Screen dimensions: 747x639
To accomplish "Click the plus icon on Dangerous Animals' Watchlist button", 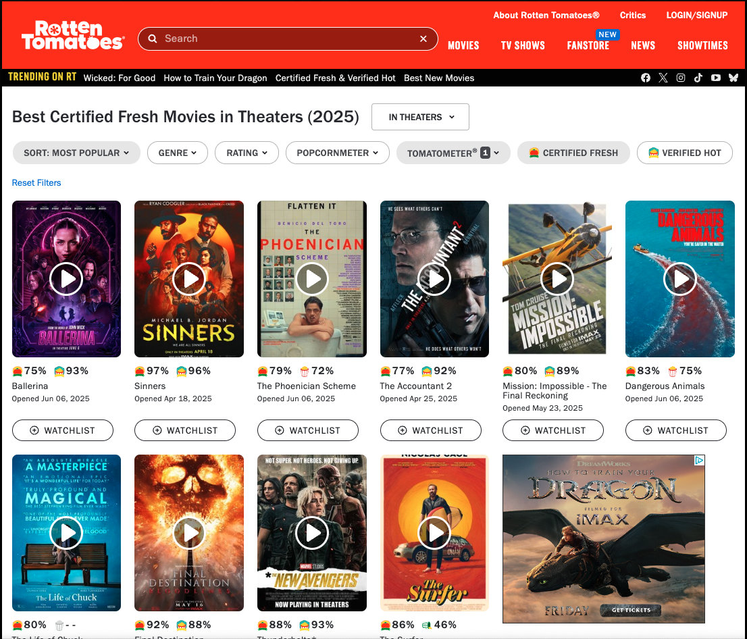I will pos(648,430).
